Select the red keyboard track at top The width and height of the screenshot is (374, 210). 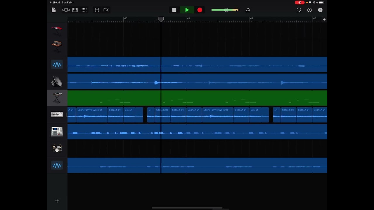[57, 31]
